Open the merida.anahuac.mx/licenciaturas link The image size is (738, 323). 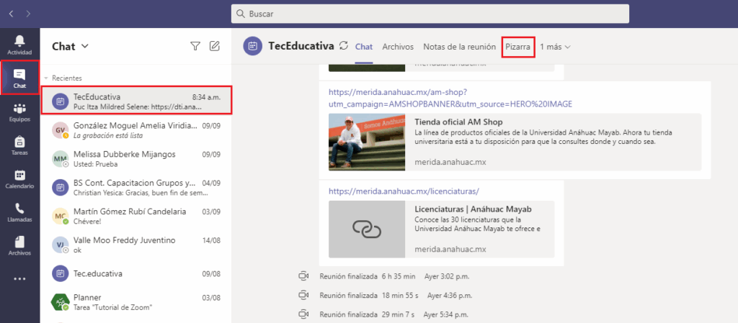click(404, 191)
